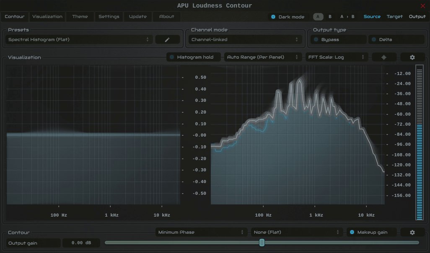Click the Output gain 0.00 dB value field
The width and height of the screenshot is (430, 253).
coord(81,243)
